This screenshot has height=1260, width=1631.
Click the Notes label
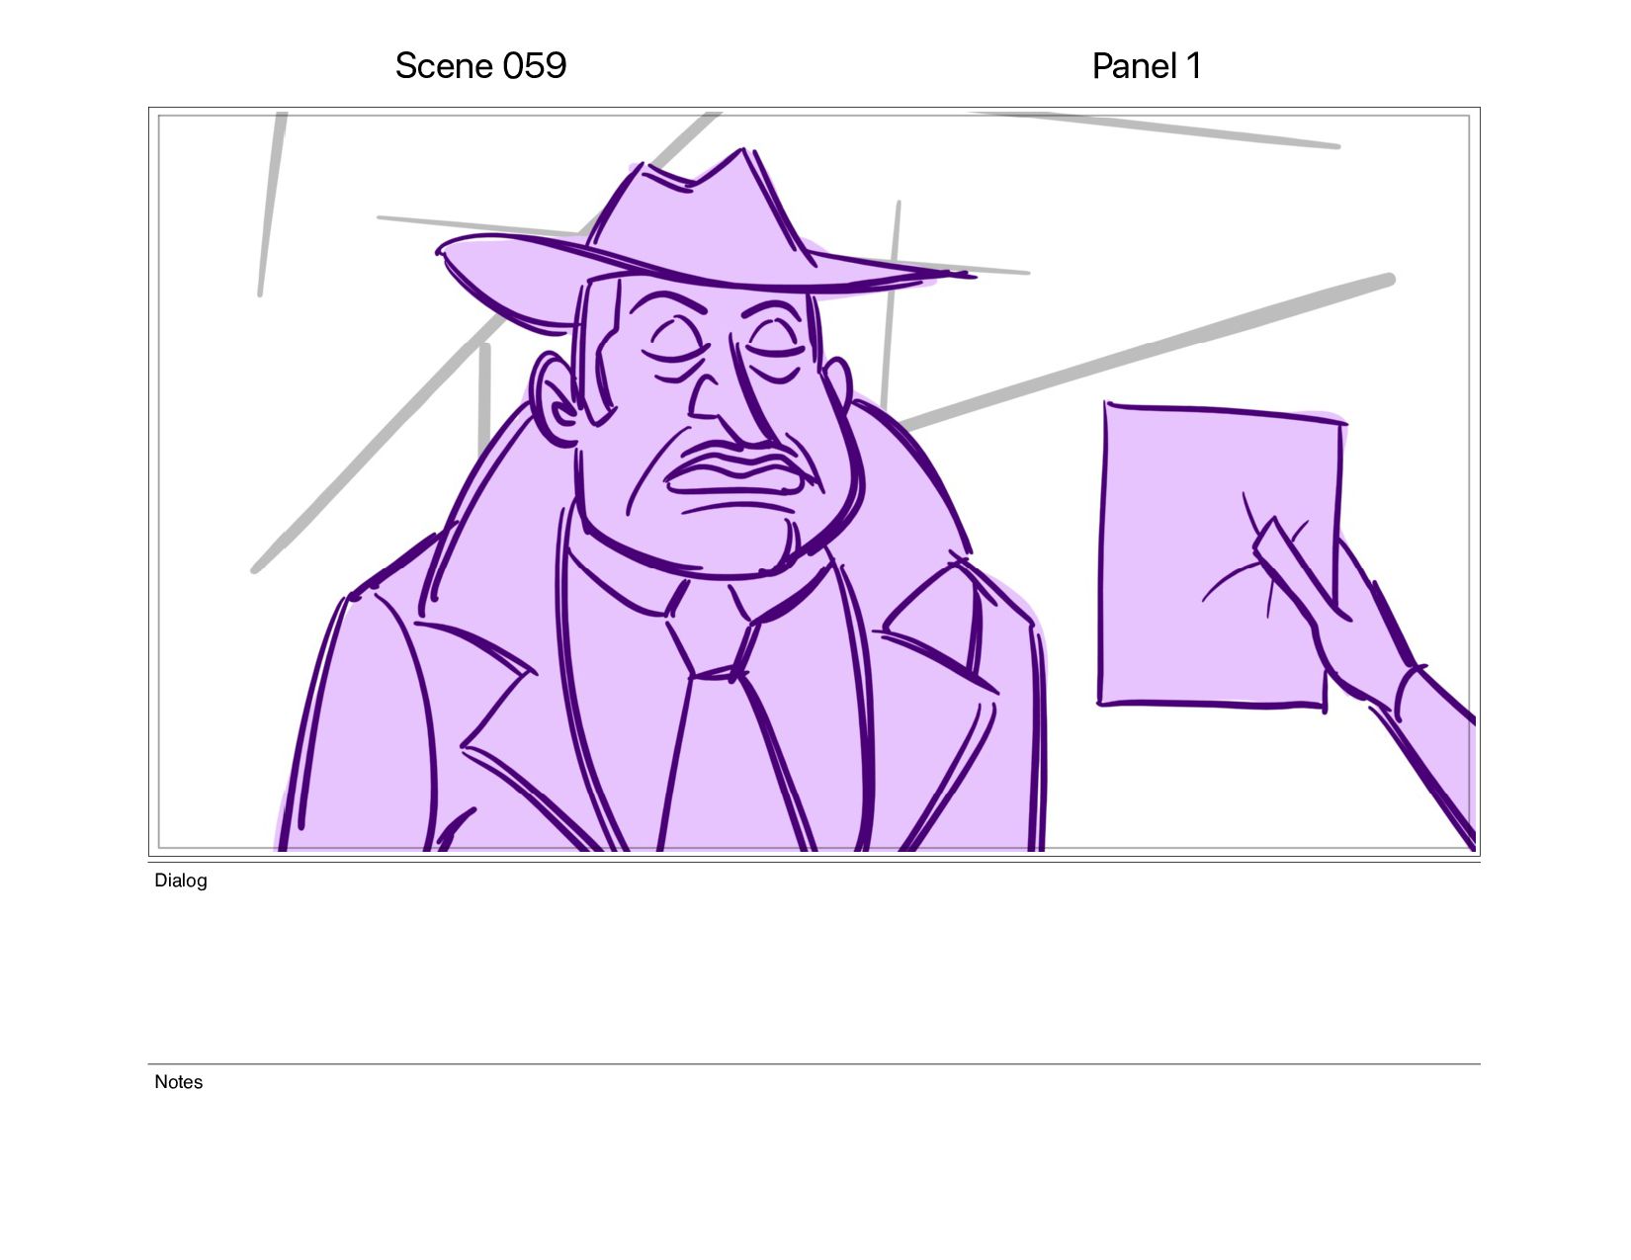tap(179, 1082)
